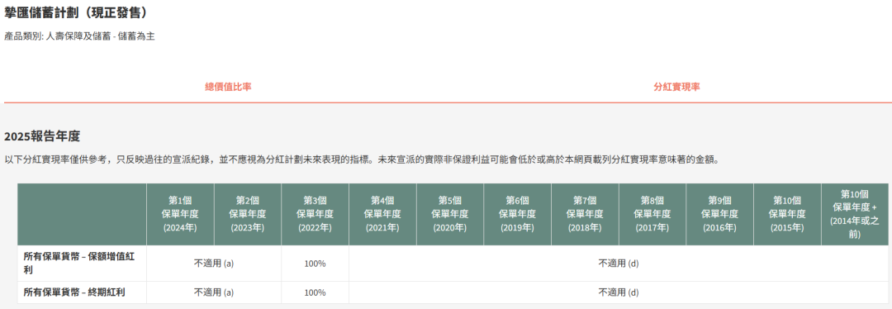Image resolution: width=892 pixels, height=309 pixels.
Task: Select the 摯匯儲蓄計劃（現正發售）heading
Action: pyautogui.click(x=76, y=12)
